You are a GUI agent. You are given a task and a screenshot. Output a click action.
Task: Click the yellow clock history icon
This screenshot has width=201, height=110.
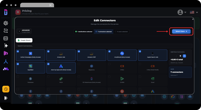[6, 89]
